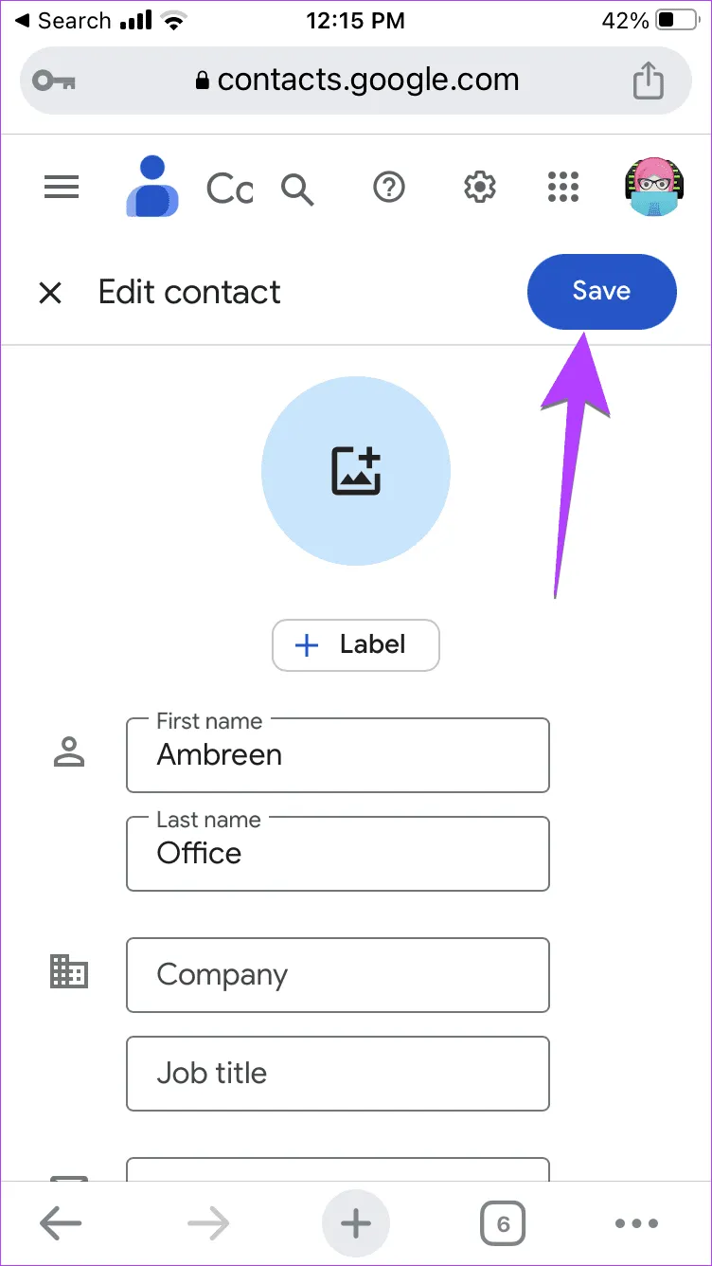Screen dimensions: 712x1266
Task: Add a Label to the contact
Action: coord(356,645)
